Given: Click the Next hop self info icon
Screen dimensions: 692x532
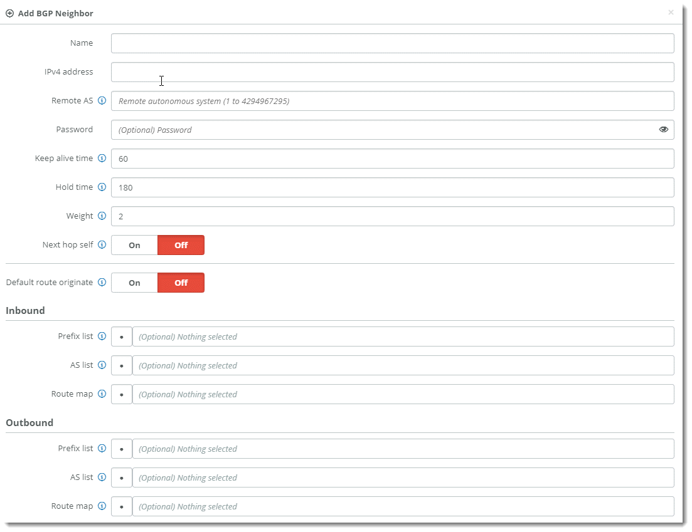Looking at the screenshot, I should (x=102, y=245).
